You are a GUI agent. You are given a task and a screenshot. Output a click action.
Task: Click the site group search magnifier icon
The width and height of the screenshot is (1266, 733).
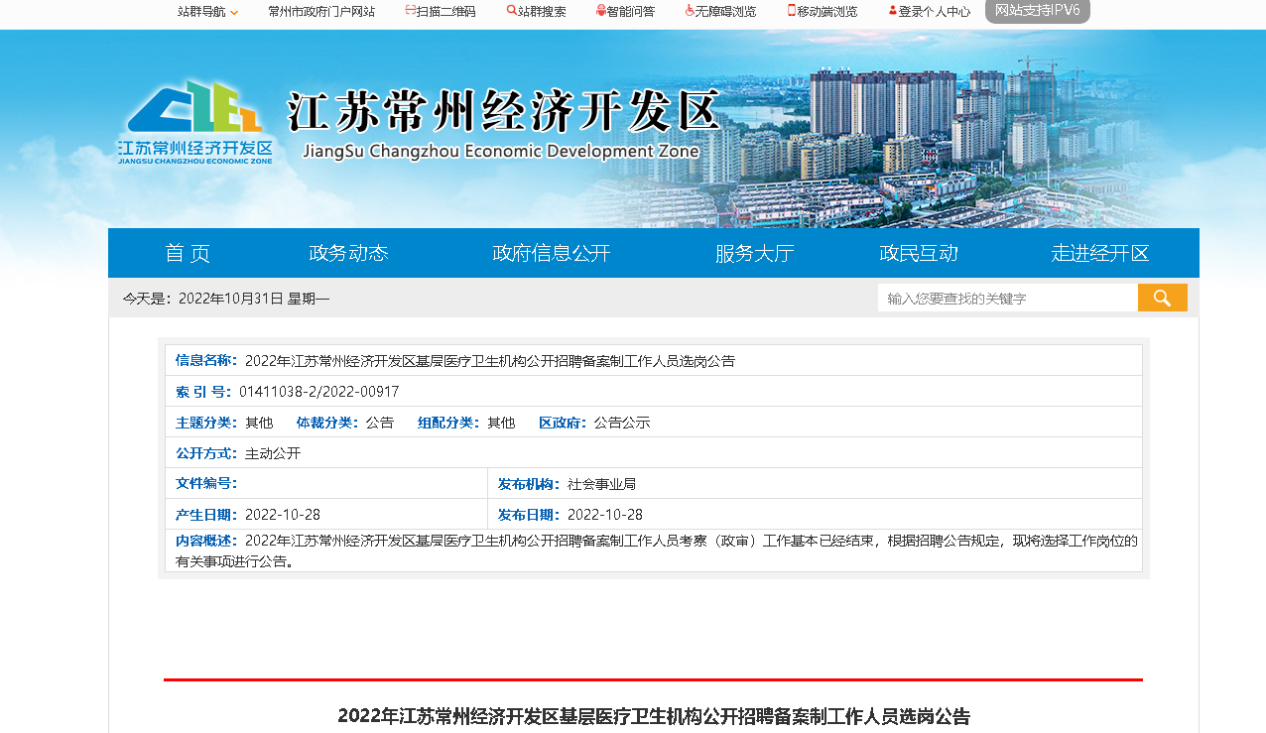[511, 11]
